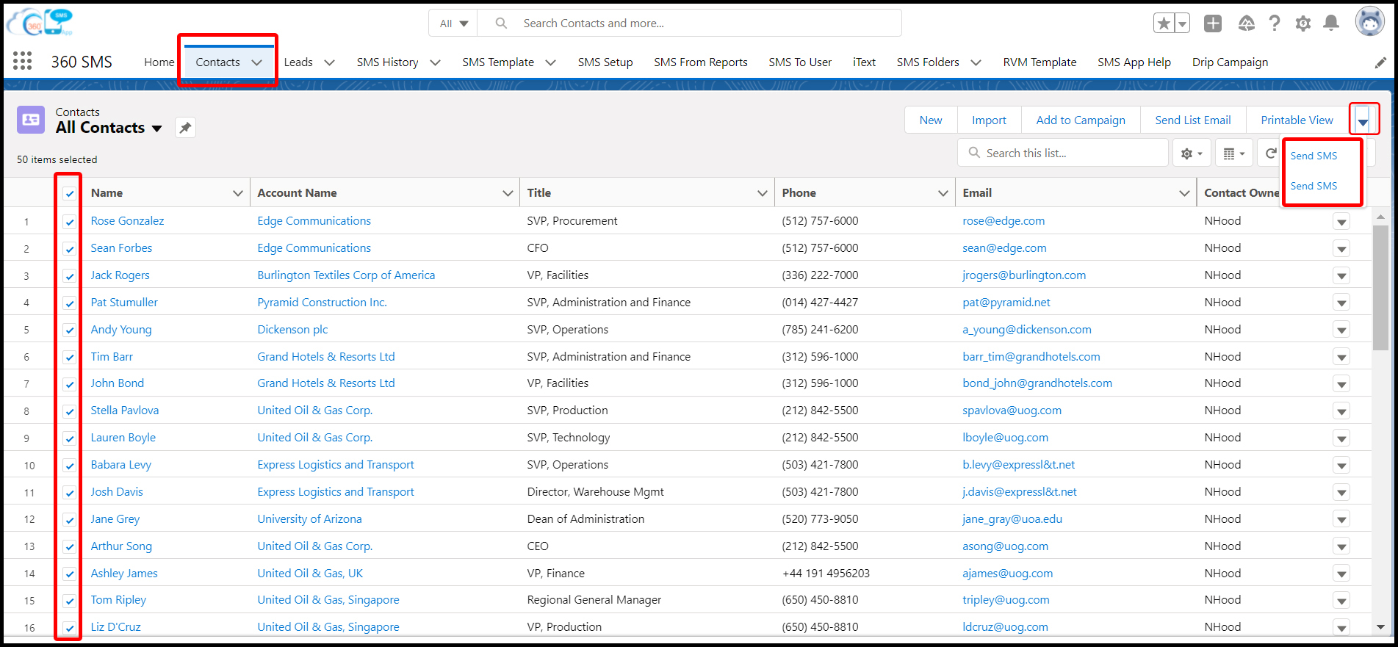Image resolution: width=1398 pixels, height=647 pixels.
Task: Expand SMS Template tab chevron
Action: (550, 62)
